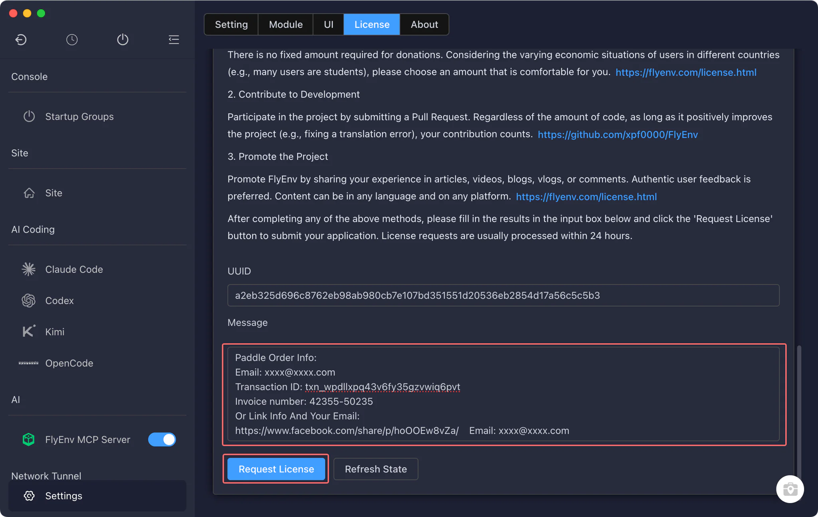Screen dimensions: 818x517
Task: Click the 'AI Coding' section heading
Action: [33, 229]
